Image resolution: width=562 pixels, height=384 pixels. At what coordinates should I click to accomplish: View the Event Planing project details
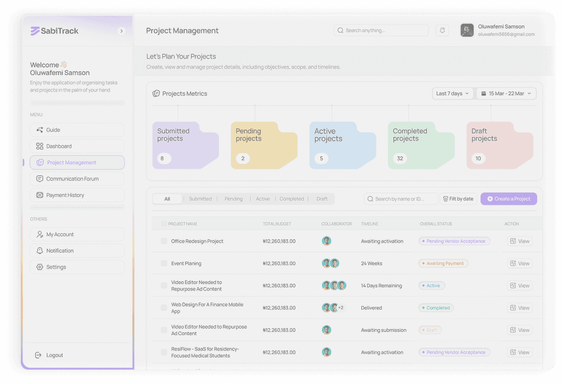click(x=519, y=263)
